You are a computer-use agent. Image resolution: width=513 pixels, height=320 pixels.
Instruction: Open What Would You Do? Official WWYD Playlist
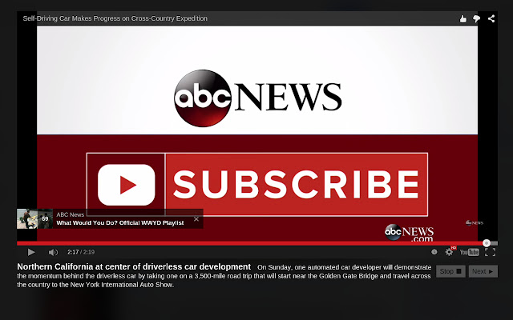(x=120, y=223)
